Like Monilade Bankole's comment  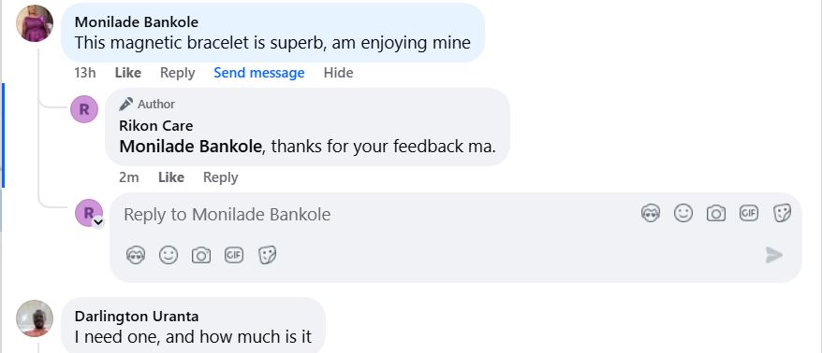tap(128, 73)
